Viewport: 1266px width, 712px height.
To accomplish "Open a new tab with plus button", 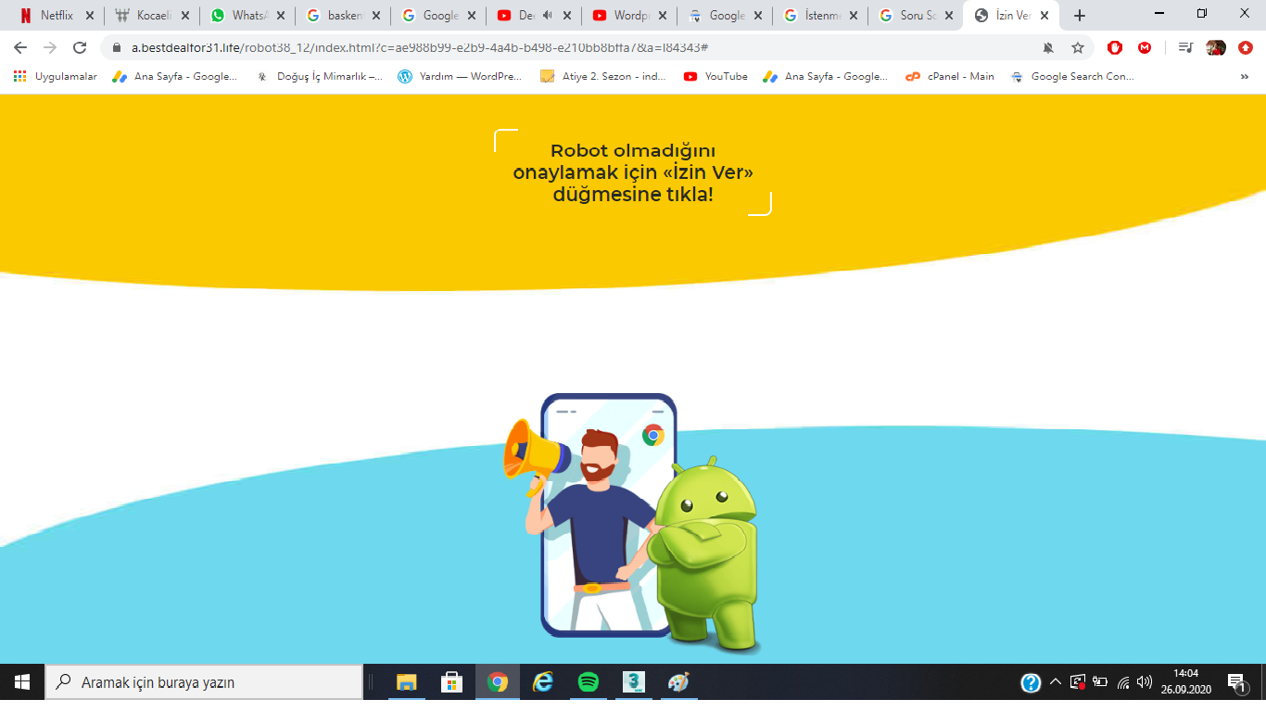I will pos(1080,15).
